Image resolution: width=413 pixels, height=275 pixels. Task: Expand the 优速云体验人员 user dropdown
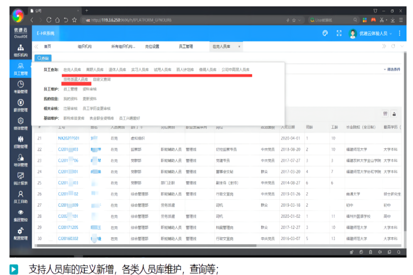[373, 33]
